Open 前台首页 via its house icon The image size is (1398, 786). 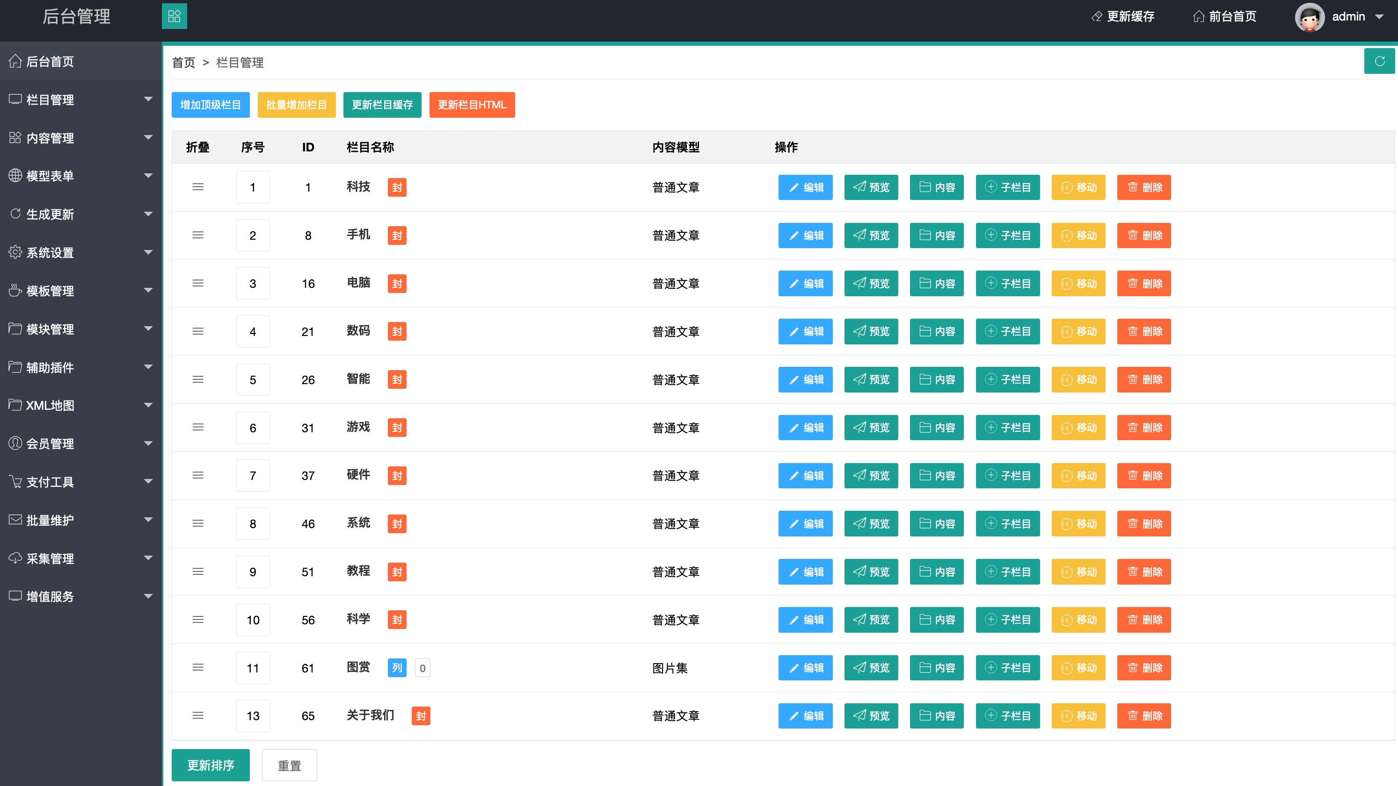tap(1198, 16)
